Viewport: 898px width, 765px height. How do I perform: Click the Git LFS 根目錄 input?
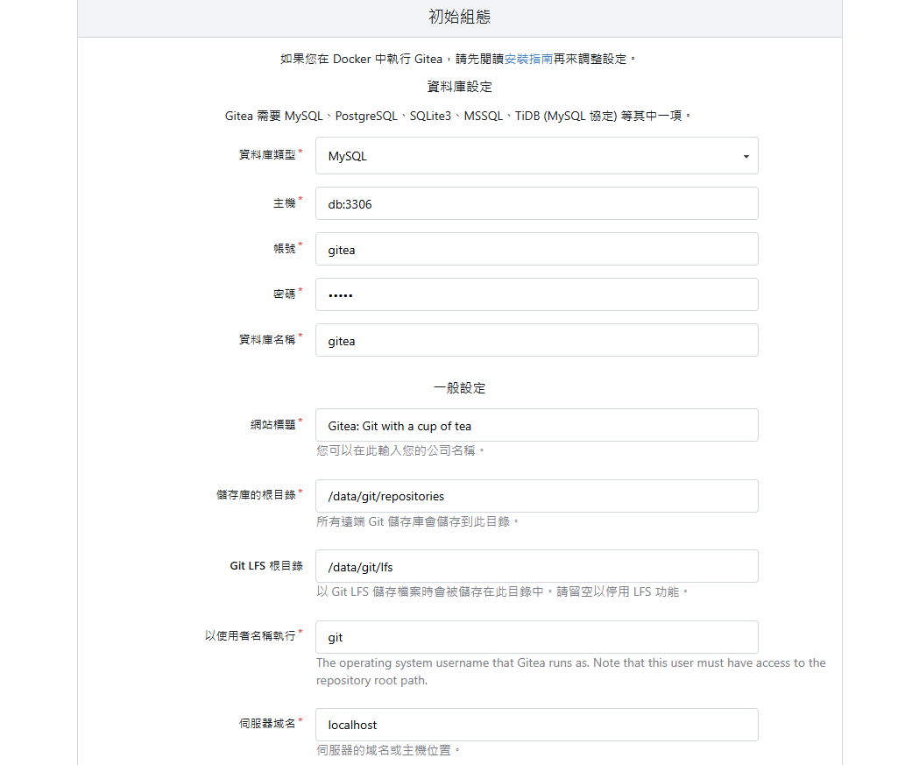(x=536, y=566)
